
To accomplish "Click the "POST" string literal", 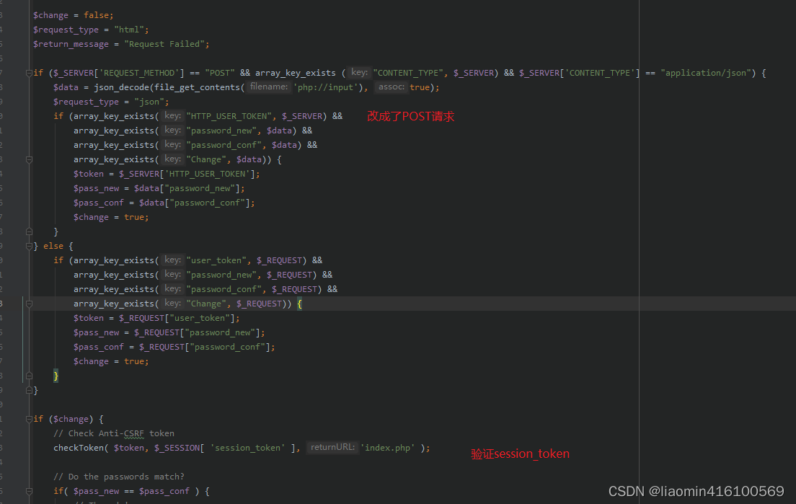I will [220, 73].
